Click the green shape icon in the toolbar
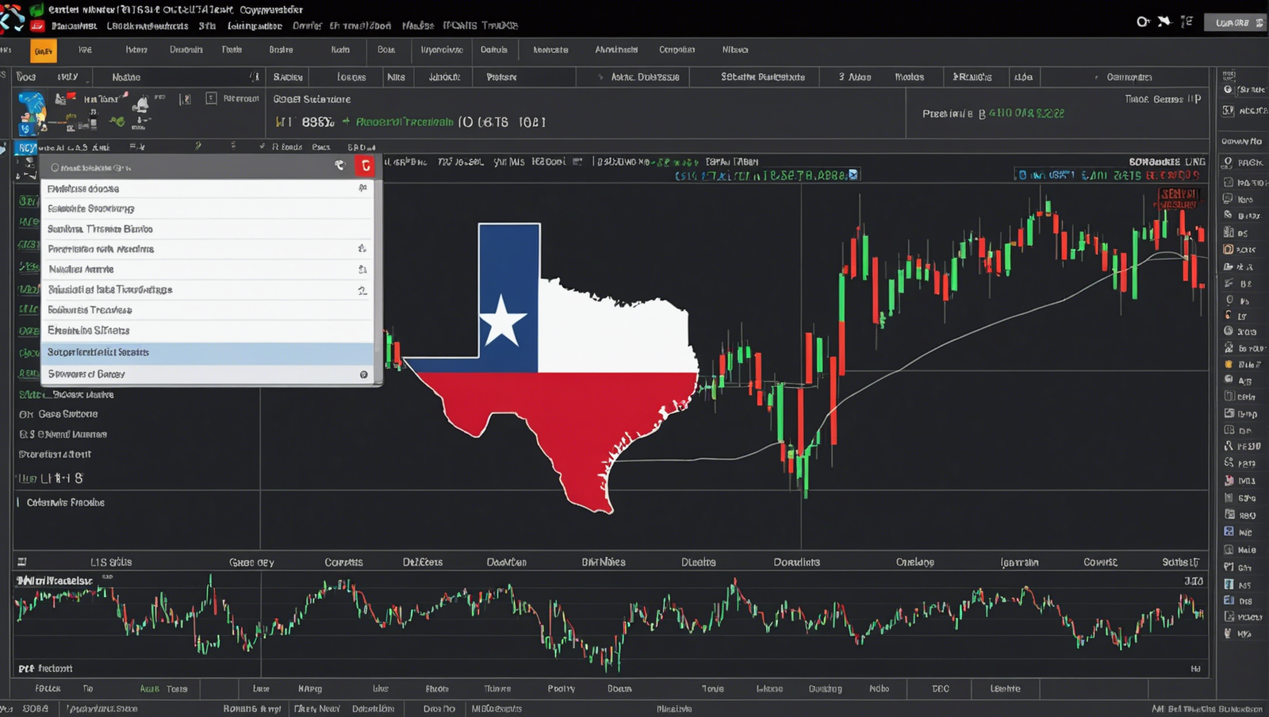The image size is (1269, 717). point(117,121)
